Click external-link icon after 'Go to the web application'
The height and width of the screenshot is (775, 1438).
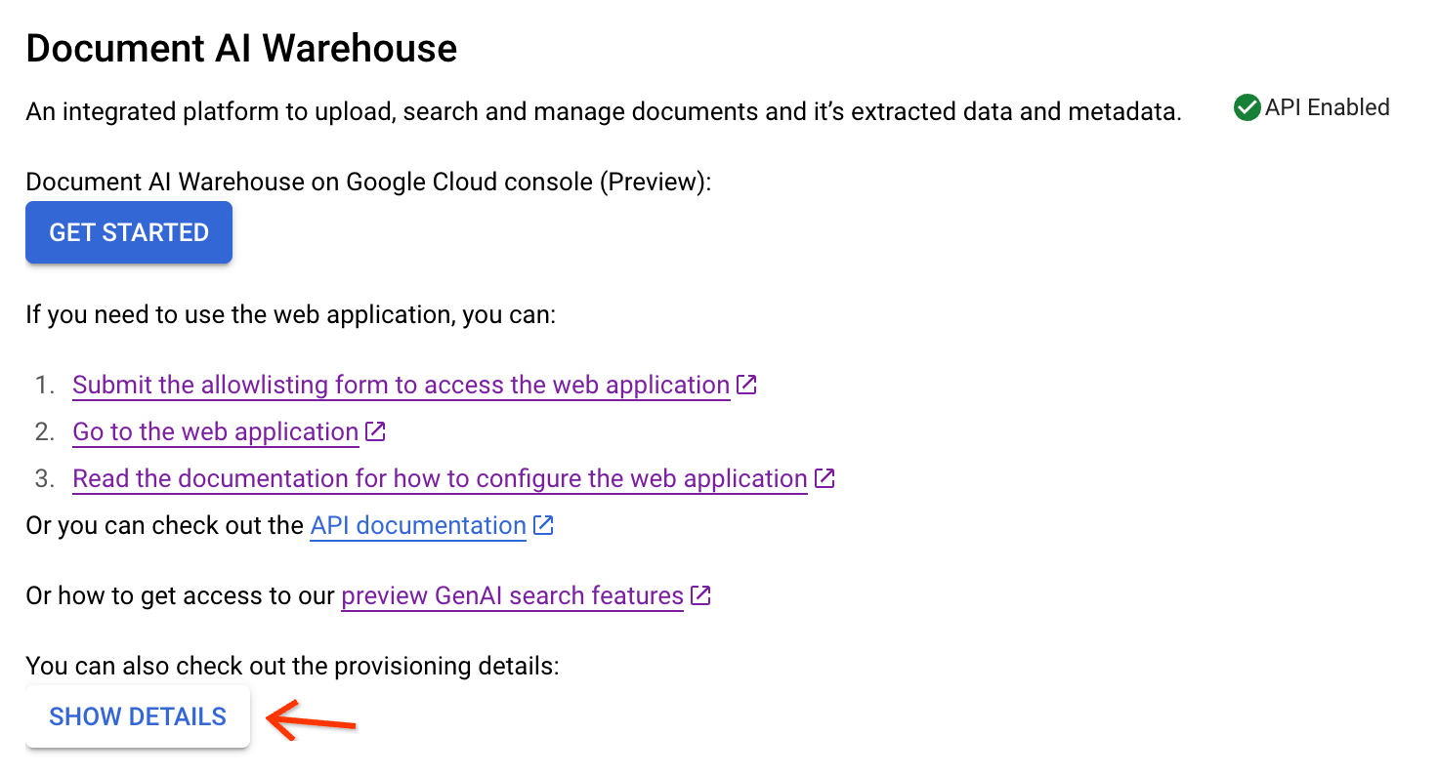pos(375,431)
